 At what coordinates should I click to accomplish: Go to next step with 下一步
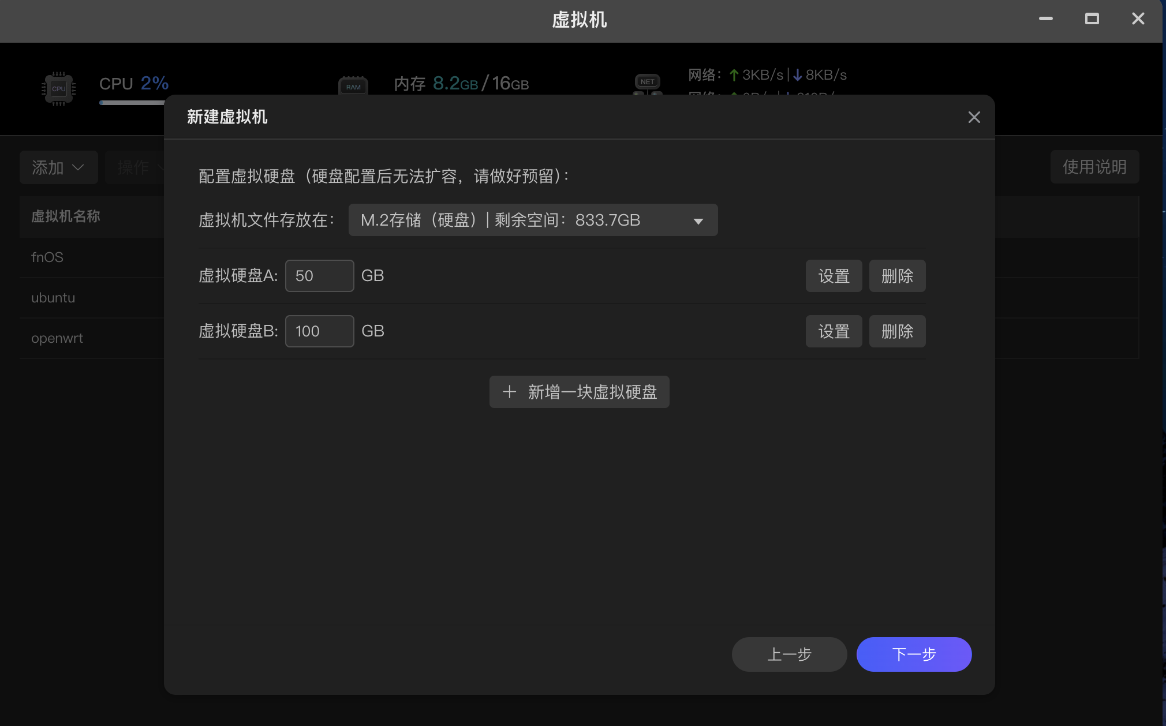(x=913, y=654)
